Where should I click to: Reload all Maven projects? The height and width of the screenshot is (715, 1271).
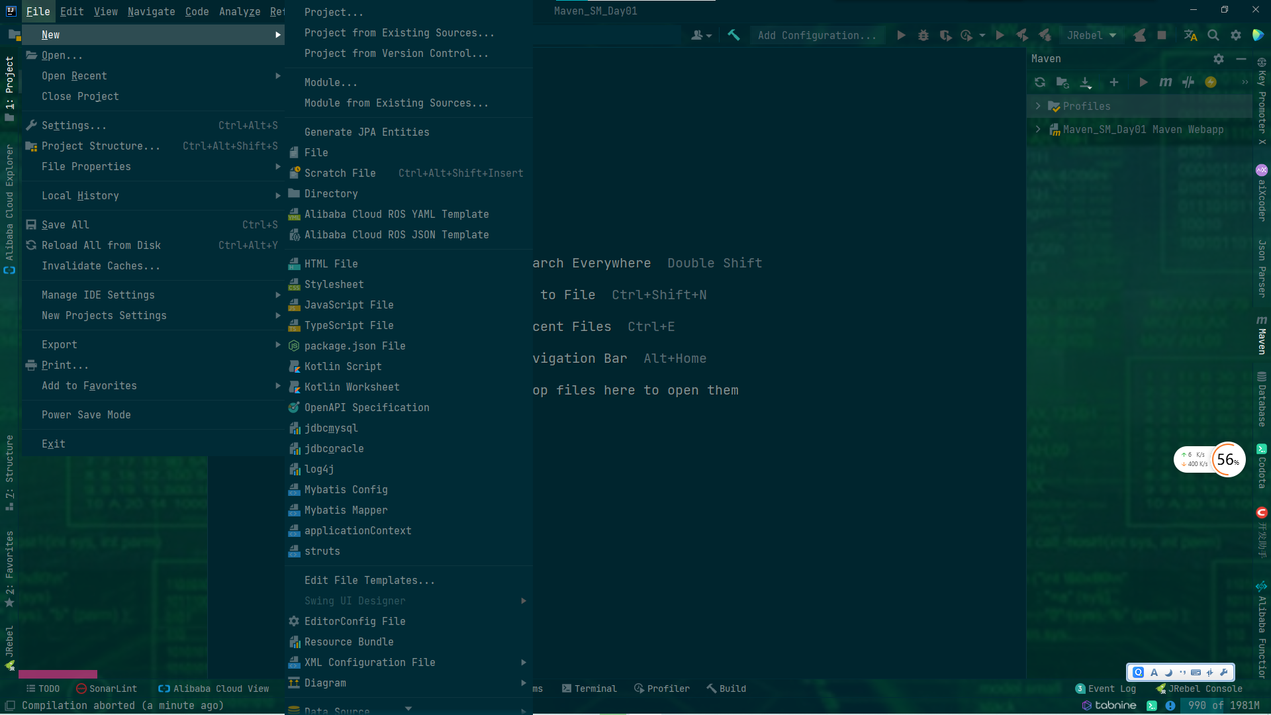coord(1040,82)
